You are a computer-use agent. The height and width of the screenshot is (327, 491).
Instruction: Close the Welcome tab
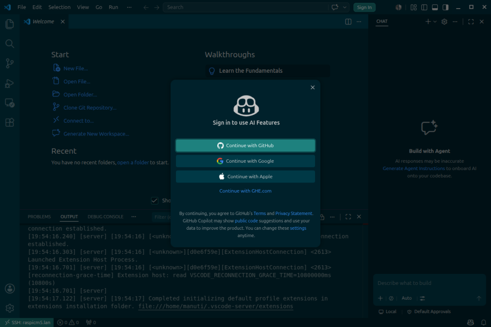[x=63, y=22]
